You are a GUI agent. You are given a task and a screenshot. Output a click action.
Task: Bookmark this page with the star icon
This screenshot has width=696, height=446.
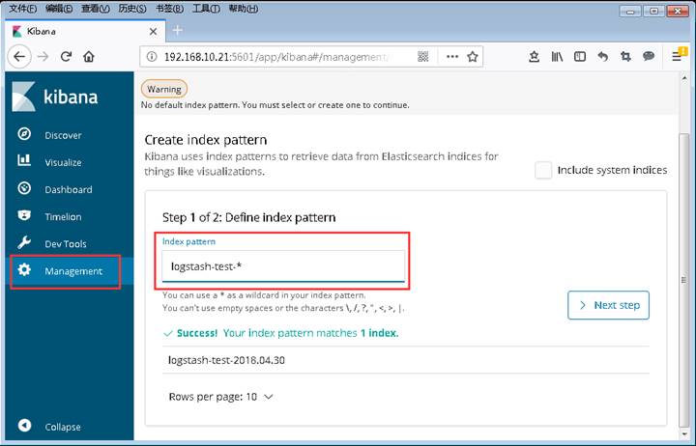473,56
